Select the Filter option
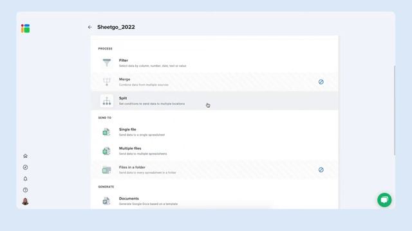This screenshot has height=231, width=412. [214, 63]
